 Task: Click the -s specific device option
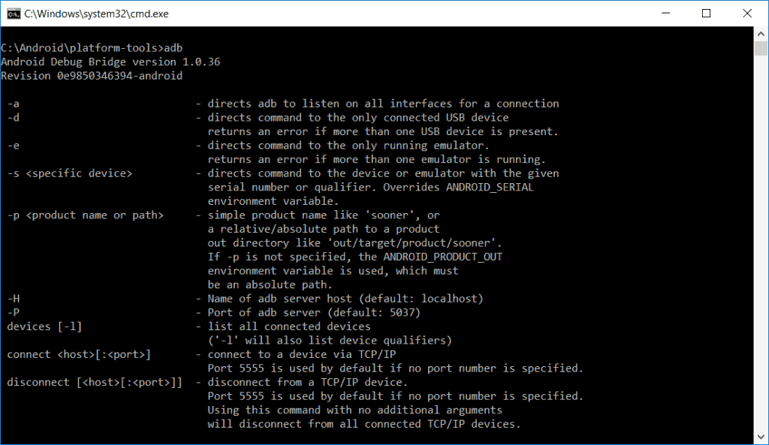tap(69, 173)
